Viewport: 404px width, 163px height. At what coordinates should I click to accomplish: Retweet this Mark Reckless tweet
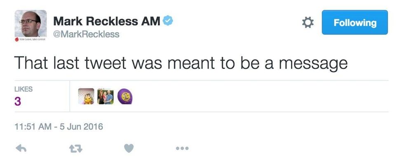(x=76, y=149)
